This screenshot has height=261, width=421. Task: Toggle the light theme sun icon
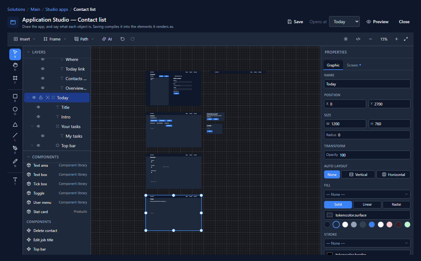pyautogui.click(x=346, y=39)
